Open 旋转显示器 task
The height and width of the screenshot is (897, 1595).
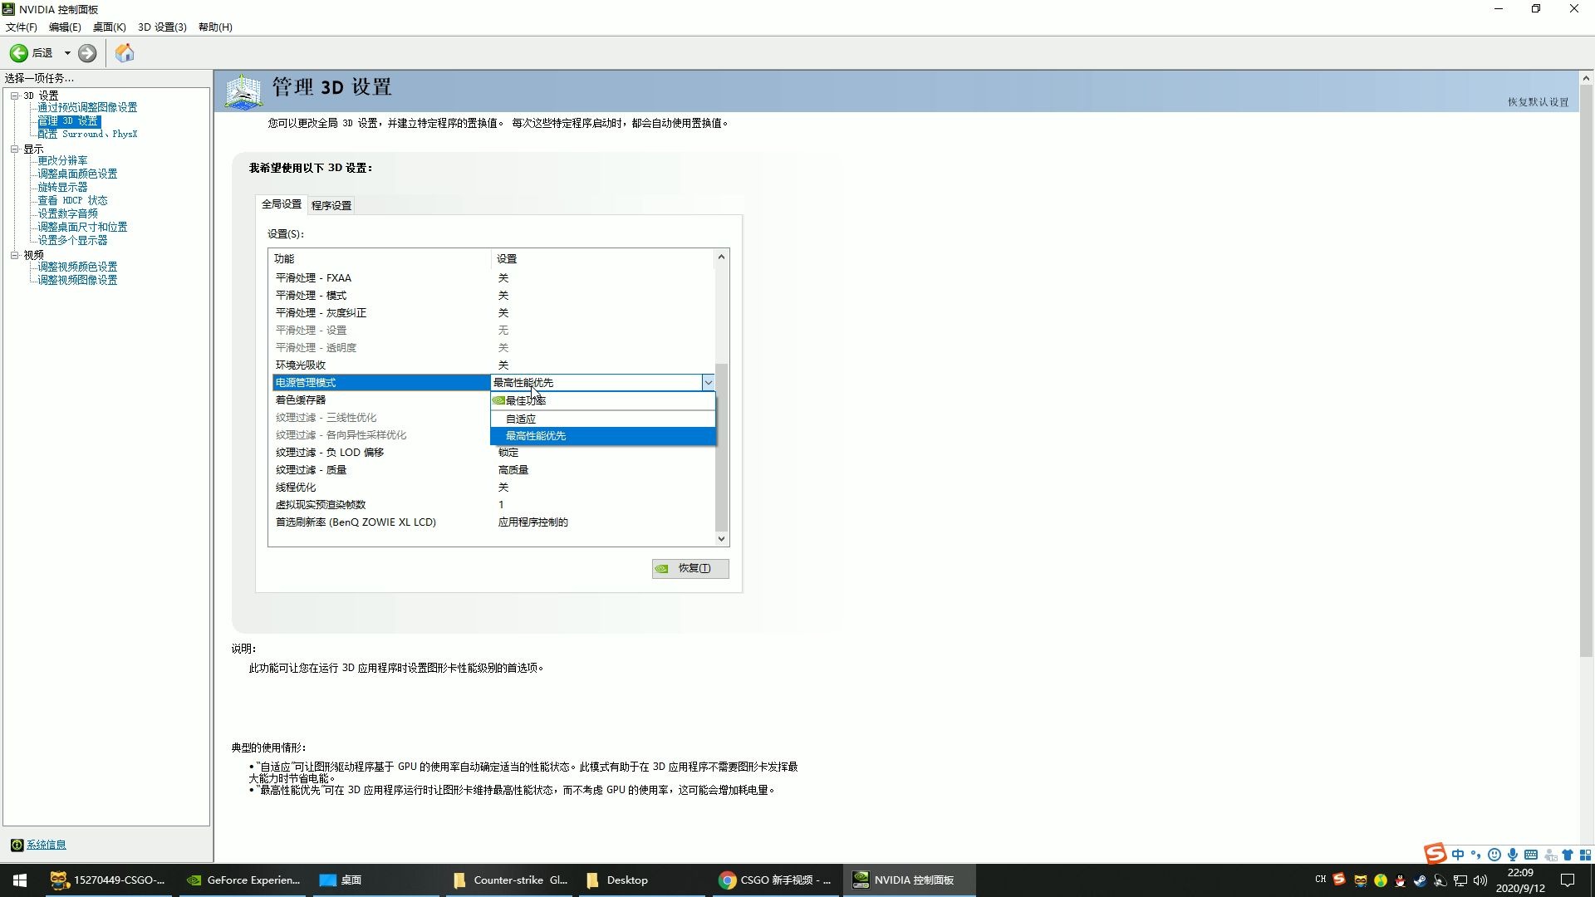click(62, 187)
